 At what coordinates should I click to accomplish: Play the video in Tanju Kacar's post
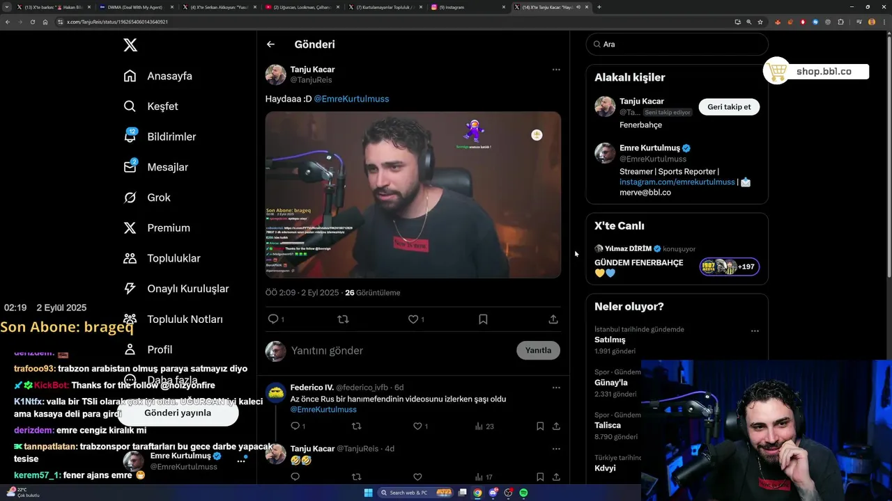413,195
